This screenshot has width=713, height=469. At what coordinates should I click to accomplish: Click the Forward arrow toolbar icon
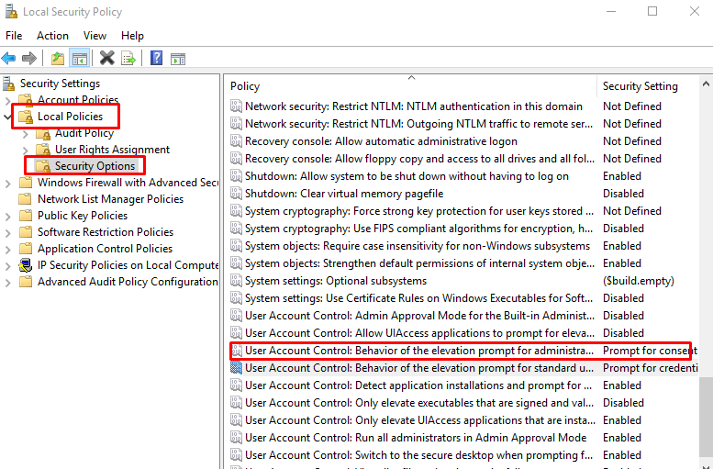tap(29, 58)
